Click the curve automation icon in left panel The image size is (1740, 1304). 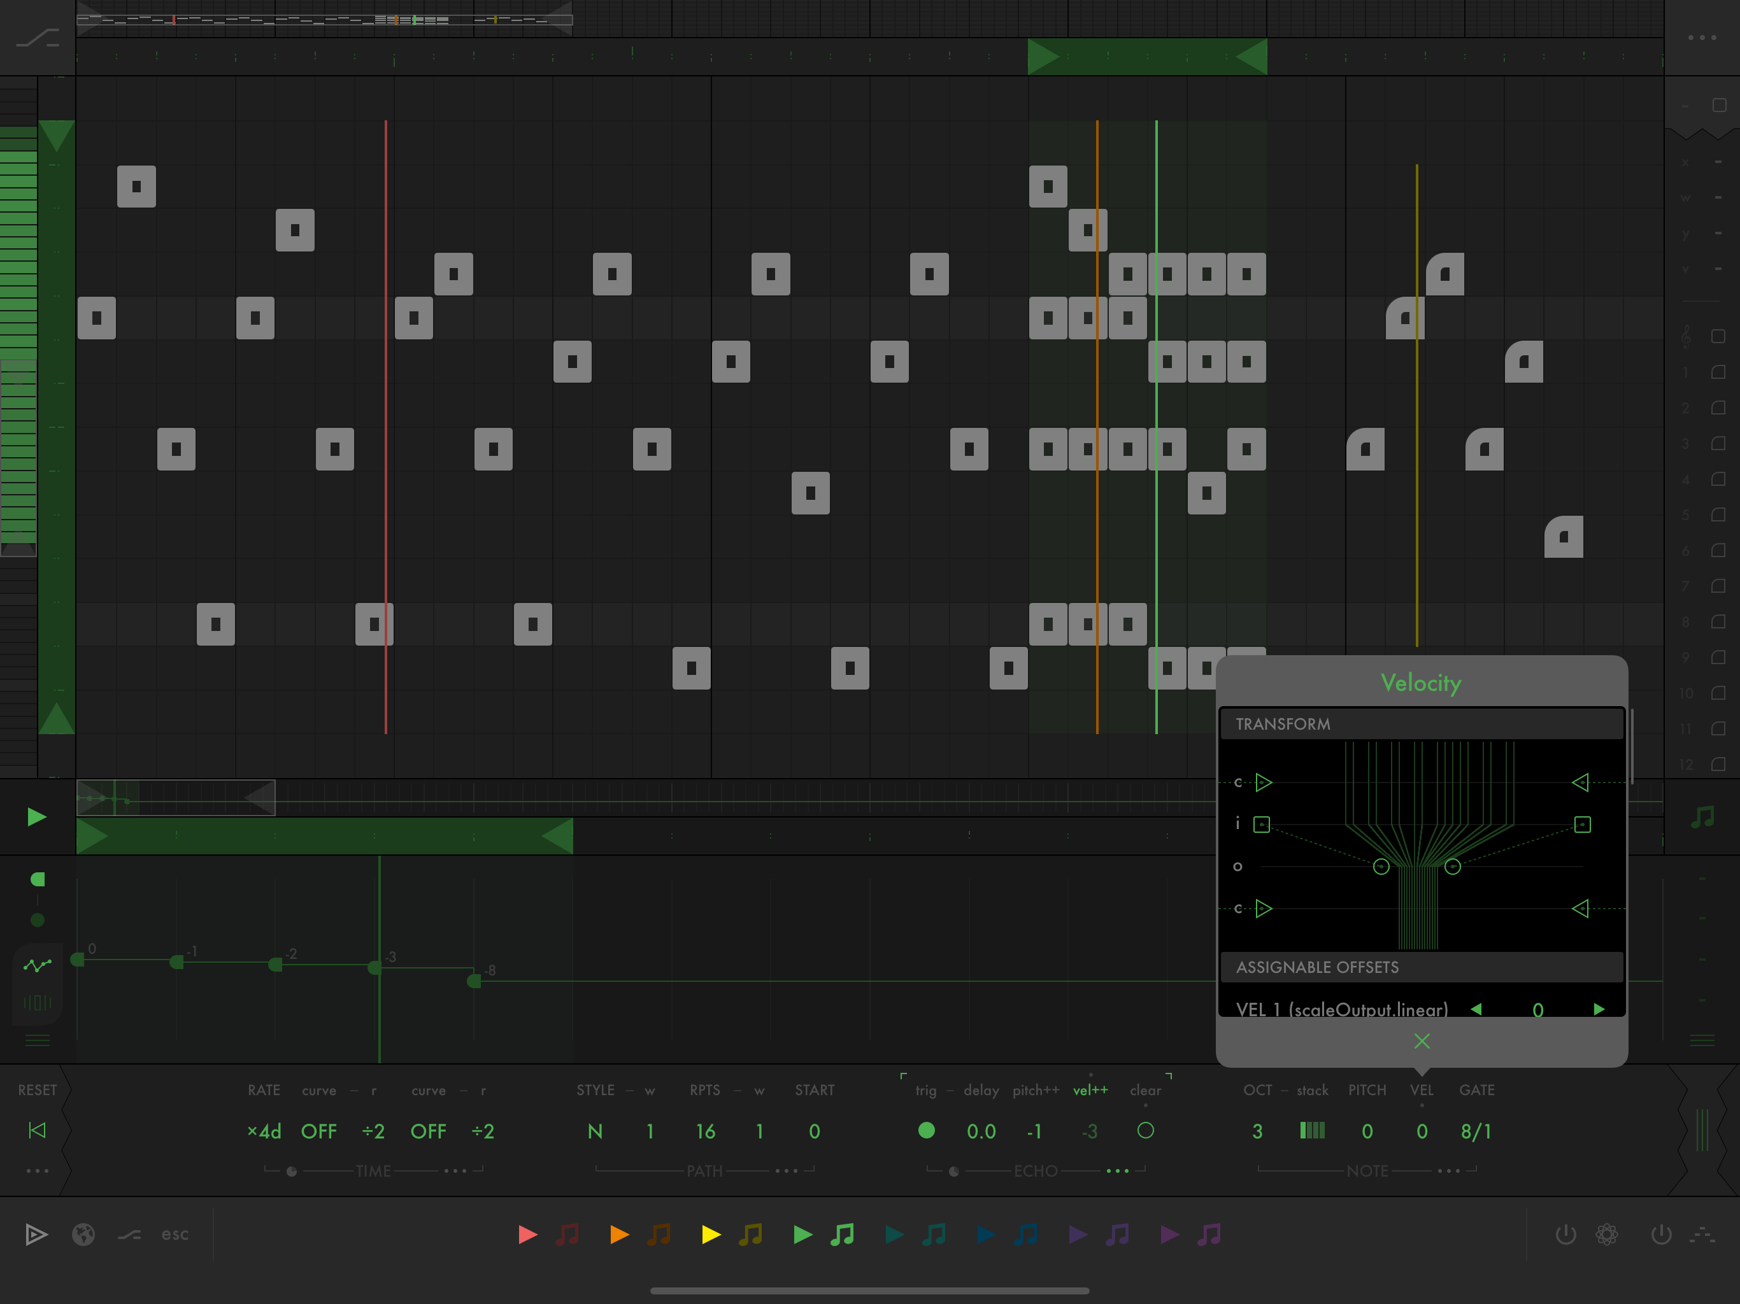(x=37, y=965)
